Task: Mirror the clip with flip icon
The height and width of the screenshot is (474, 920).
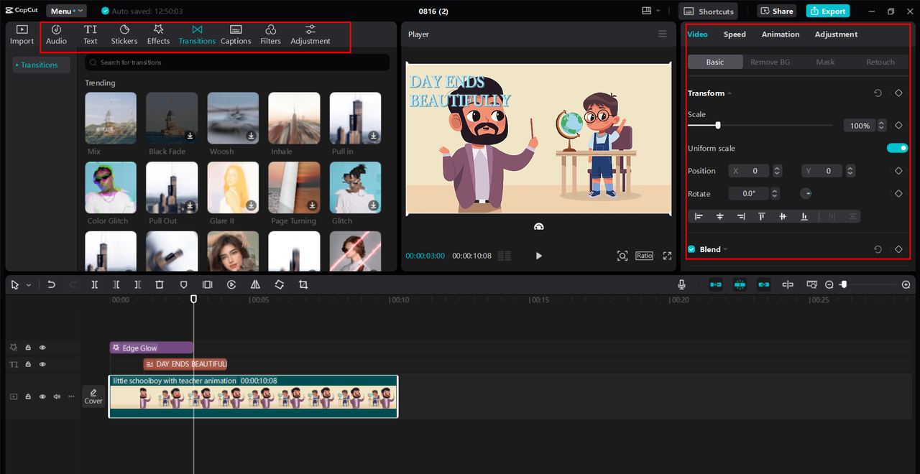Action: click(x=255, y=284)
